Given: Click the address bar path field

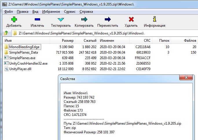Looking at the screenshot, I should click(x=105, y=33).
